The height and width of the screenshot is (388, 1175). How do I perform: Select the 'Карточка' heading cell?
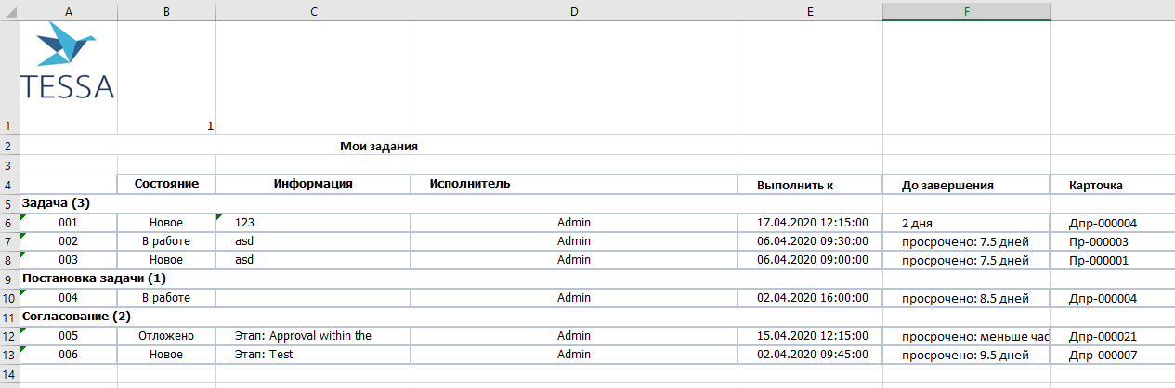click(1096, 185)
